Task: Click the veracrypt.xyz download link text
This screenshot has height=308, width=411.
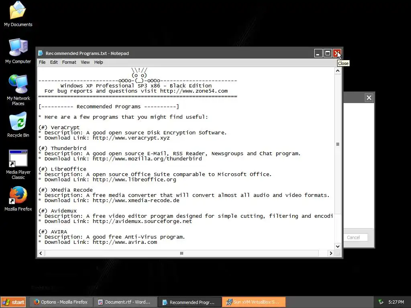Action: [131, 138]
